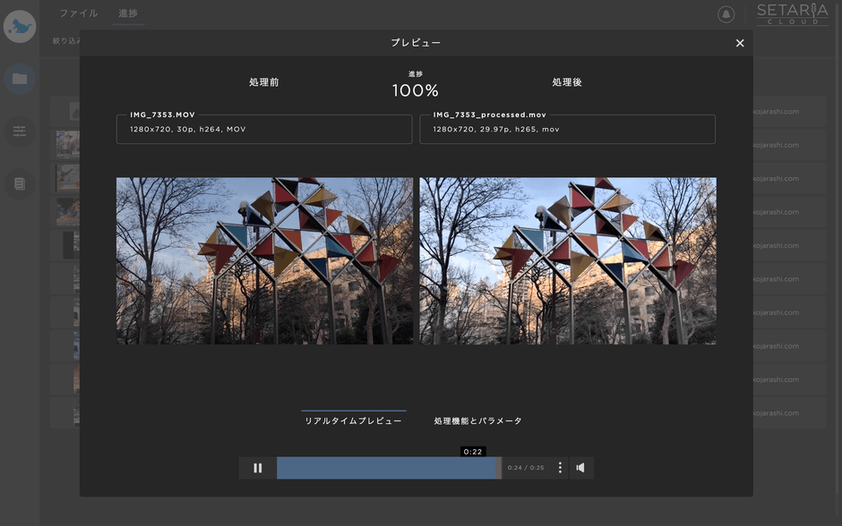Image resolution: width=842 pixels, height=526 pixels.
Task: Pause the video preview playback
Action: pyautogui.click(x=258, y=468)
